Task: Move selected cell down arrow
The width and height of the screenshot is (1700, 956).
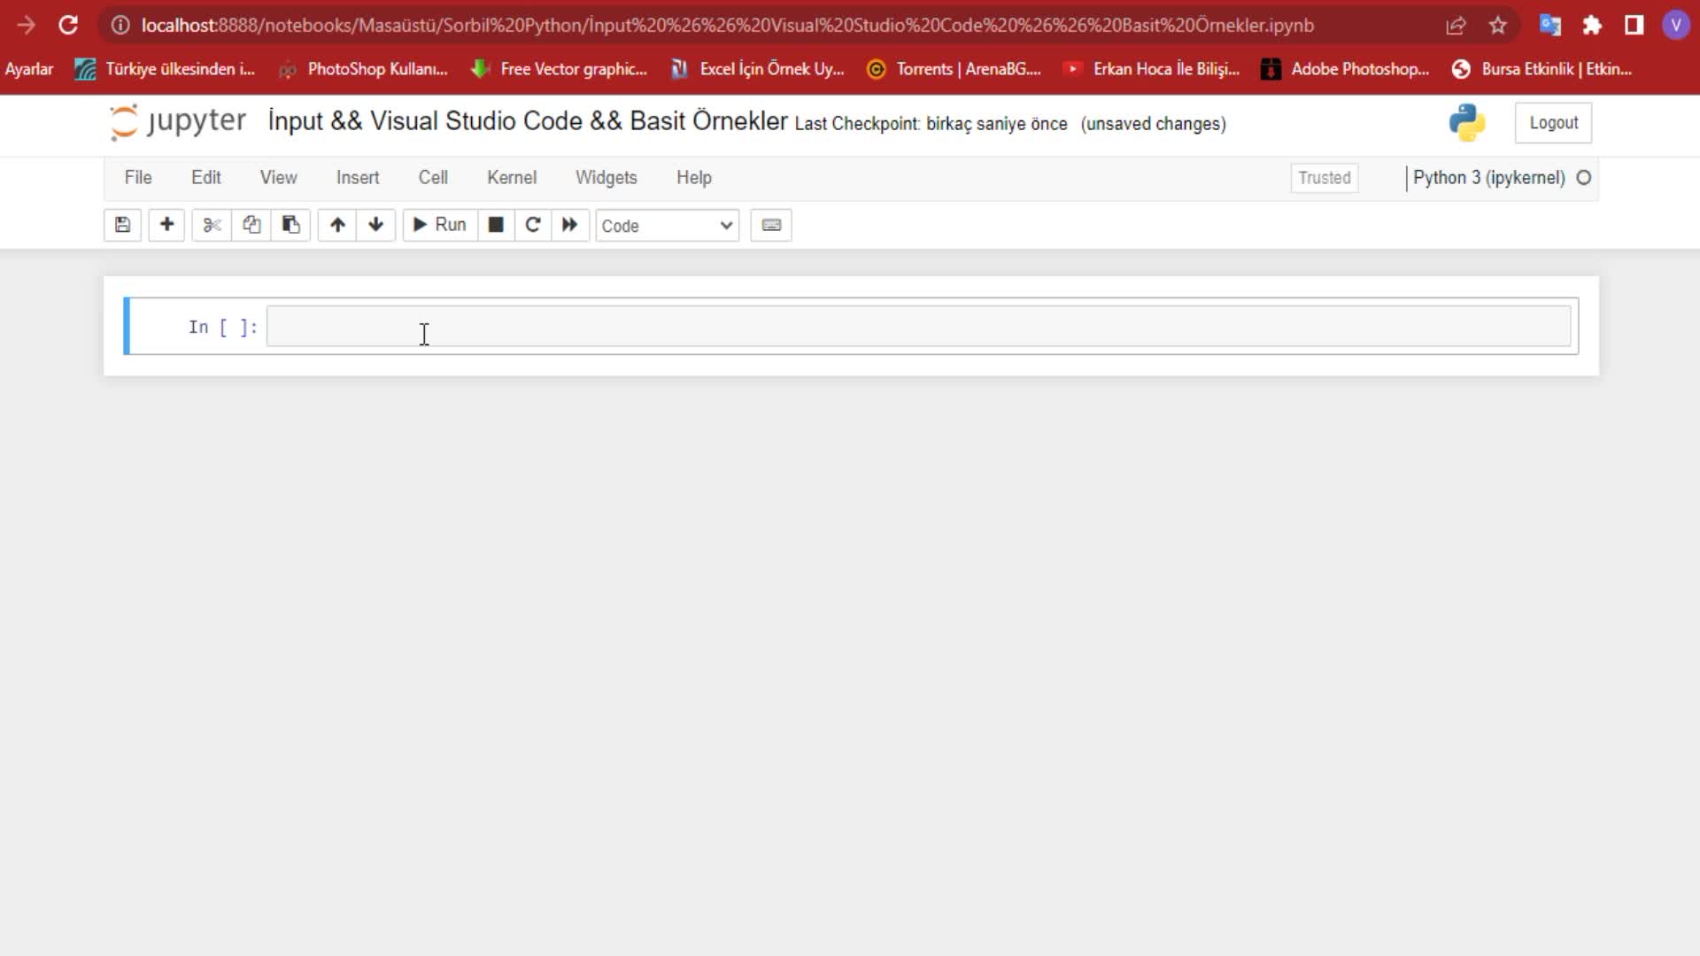Action: (375, 225)
